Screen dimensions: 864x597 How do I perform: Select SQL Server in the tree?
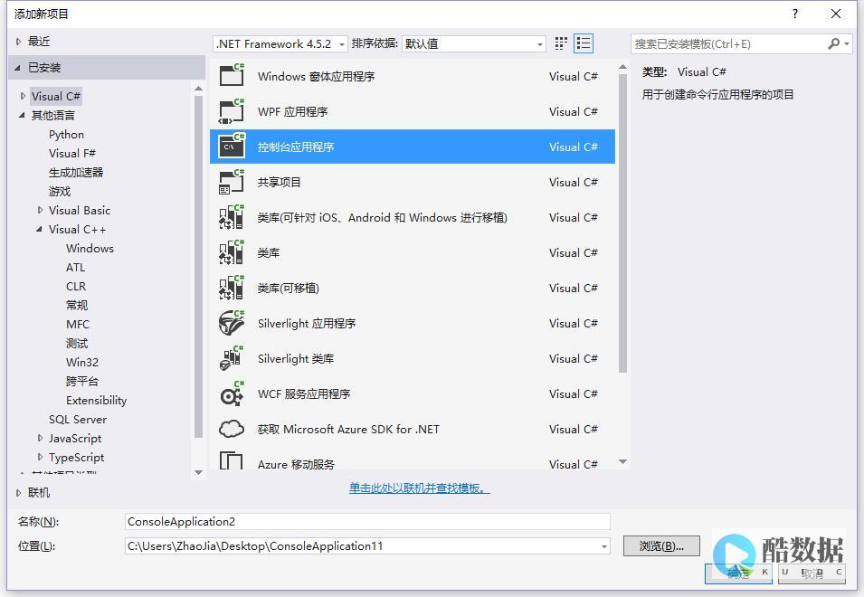(78, 419)
